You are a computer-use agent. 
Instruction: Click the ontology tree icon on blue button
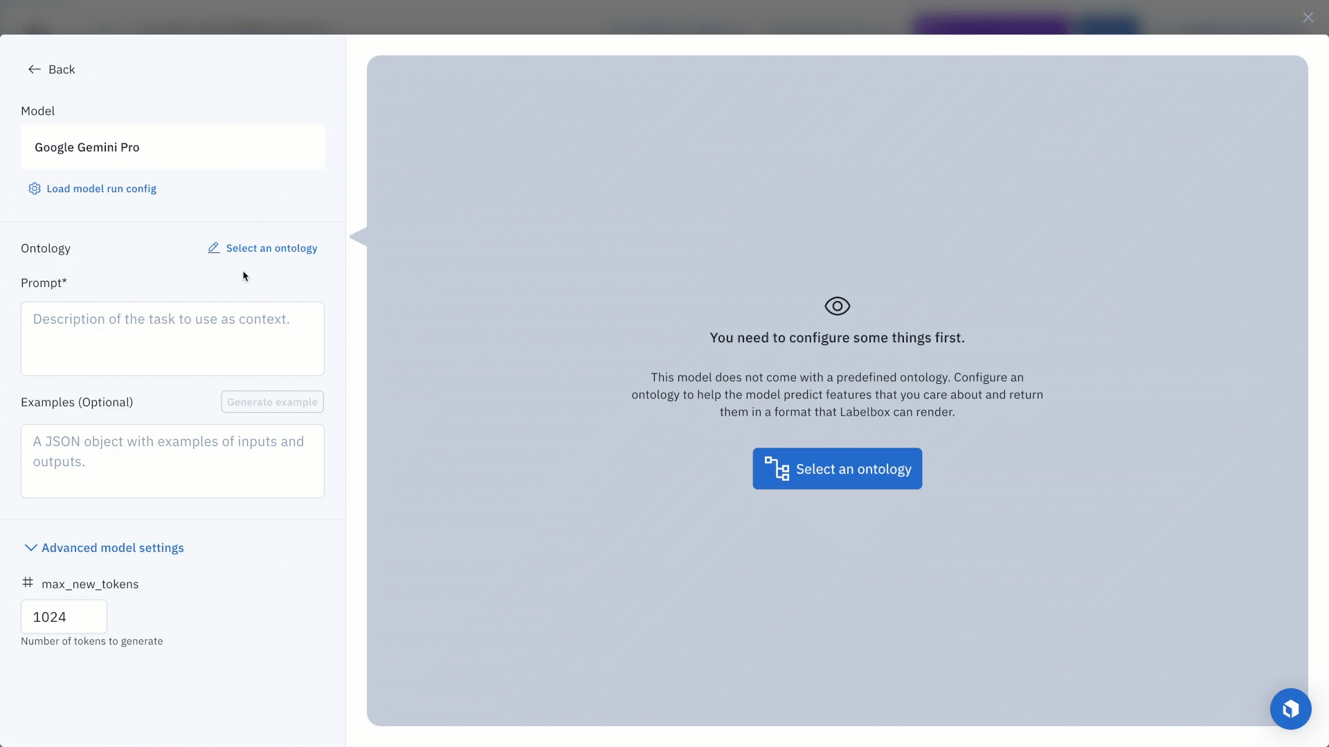click(x=777, y=469)
